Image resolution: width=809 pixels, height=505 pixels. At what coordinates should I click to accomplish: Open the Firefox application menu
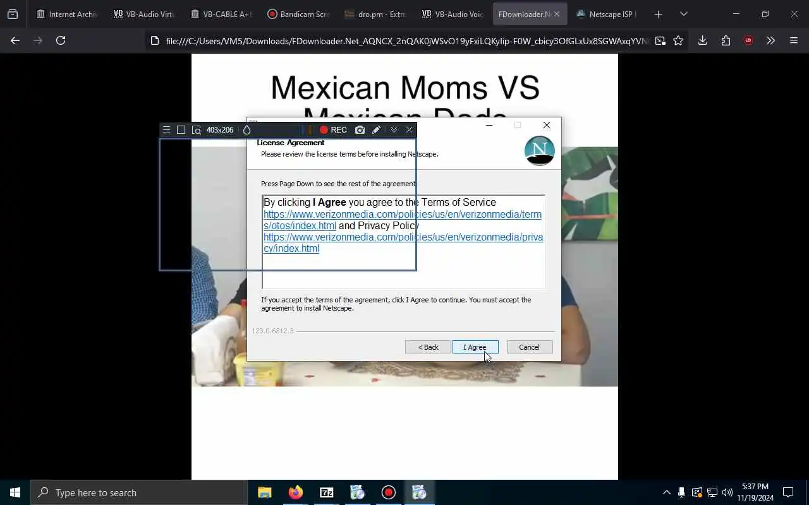[x=794, y=40]
